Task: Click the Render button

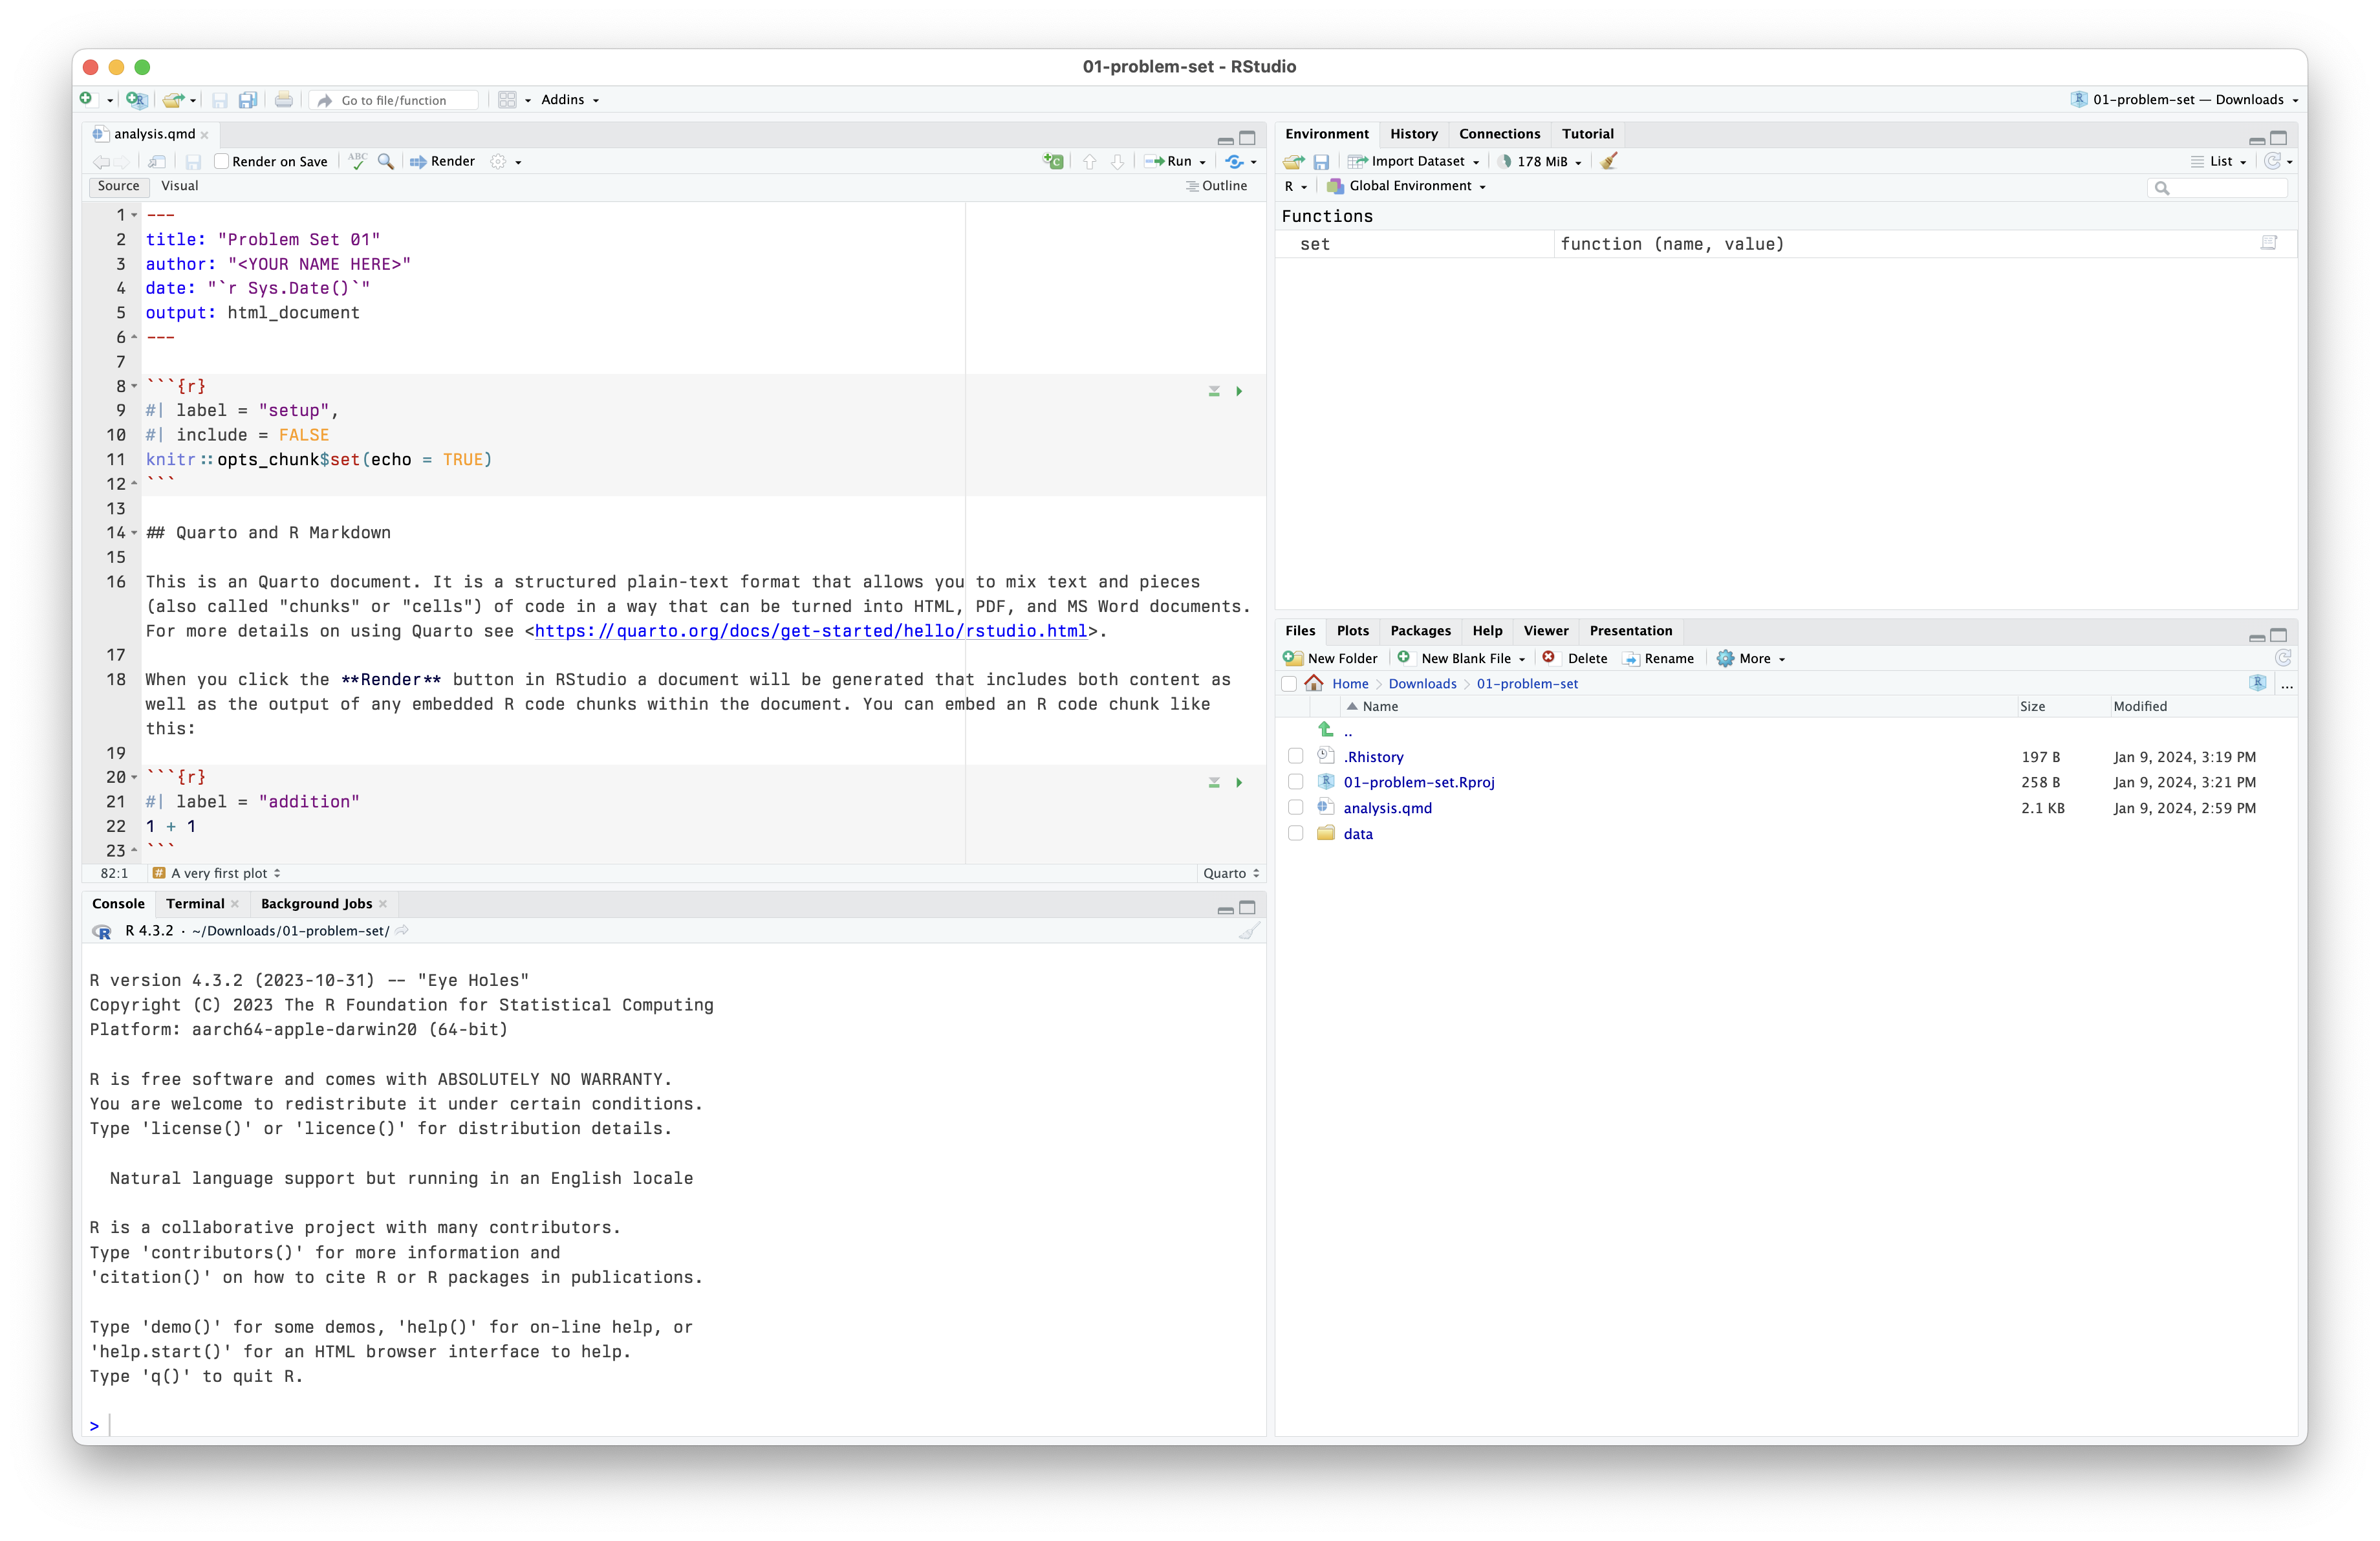Action: pos(442,161)
